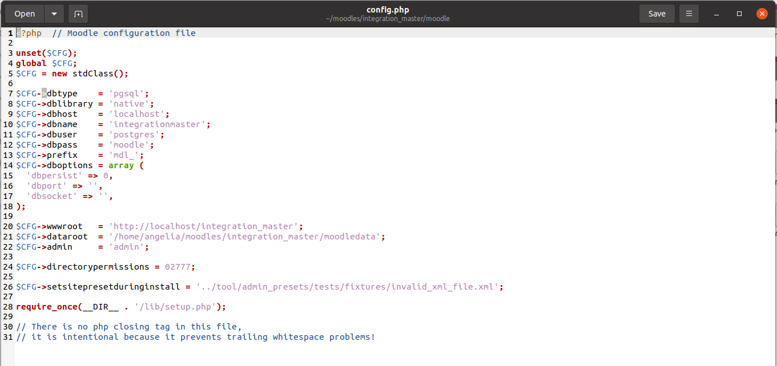Minimize the gedit window
Screen dimensions: 777x366
click(x=716, y=14)
